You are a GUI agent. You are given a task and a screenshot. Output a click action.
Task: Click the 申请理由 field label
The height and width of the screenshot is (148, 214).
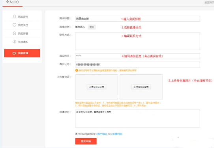tap(66, 112)
